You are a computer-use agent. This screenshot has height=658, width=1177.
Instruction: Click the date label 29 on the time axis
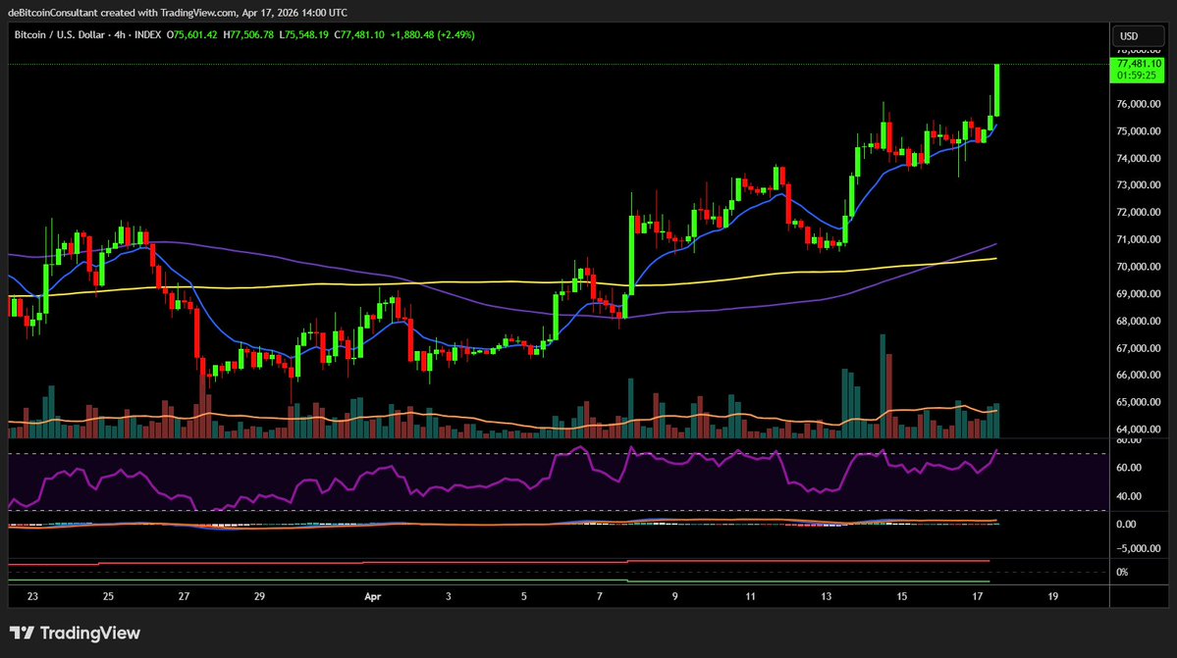[x=259, y=596]
